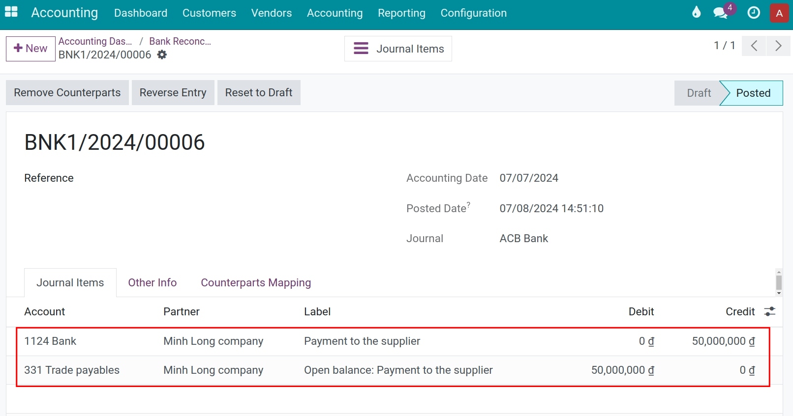Go back to Bank Reconciliation breadcrumb
793x416 pixels.
180,41
